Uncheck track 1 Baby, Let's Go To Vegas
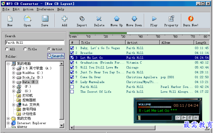The height and width of the screenshot is (133, 215). 72,48
